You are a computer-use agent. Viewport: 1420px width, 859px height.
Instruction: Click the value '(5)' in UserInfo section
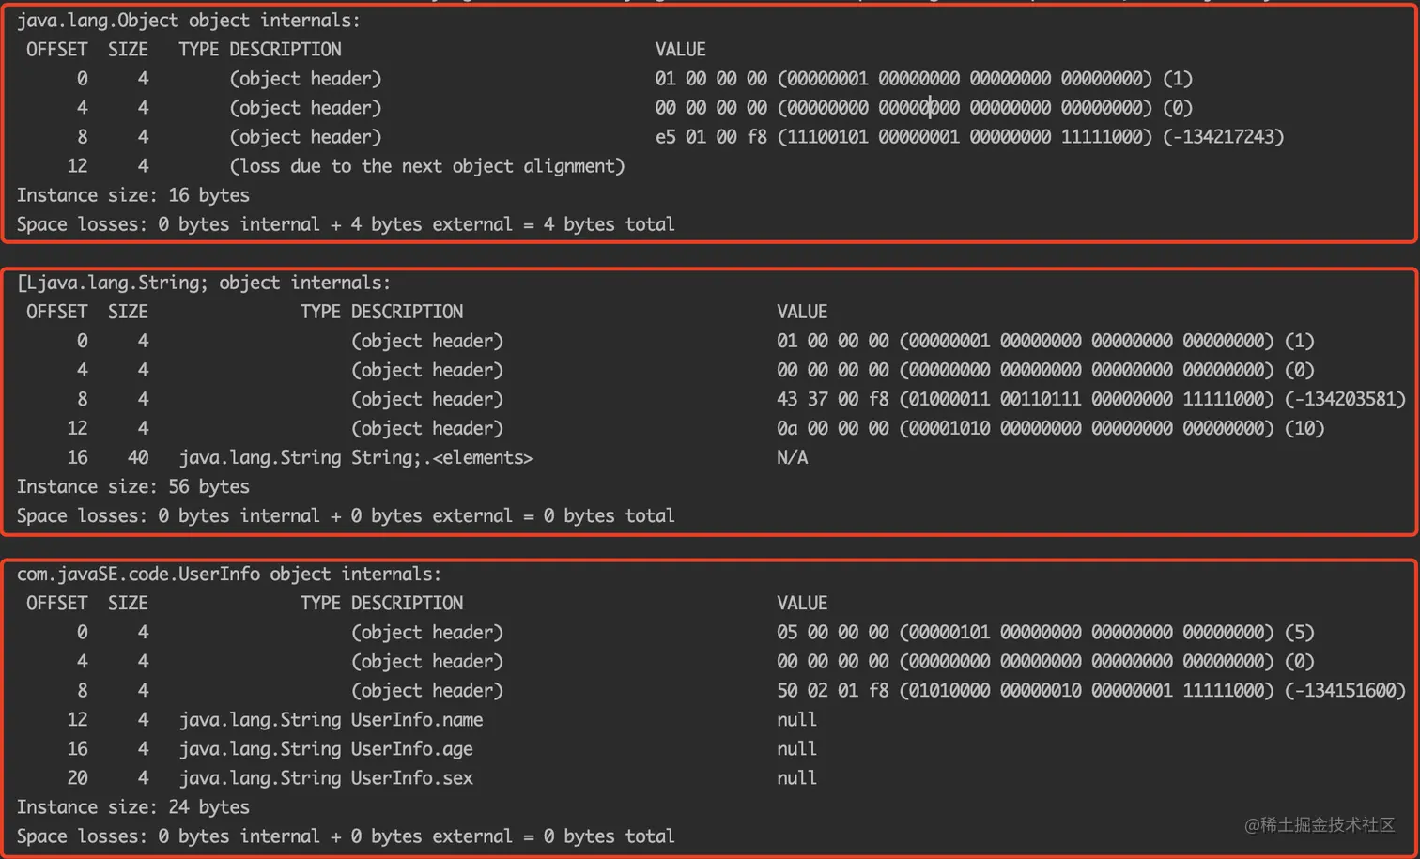pyautogui.click(x=1299, y=632)
